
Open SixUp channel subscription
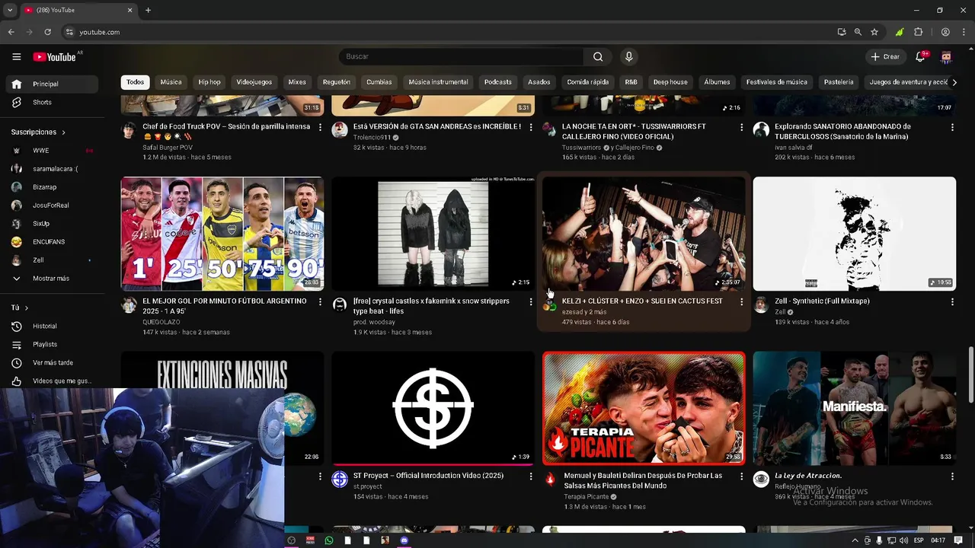pos(52,224)
